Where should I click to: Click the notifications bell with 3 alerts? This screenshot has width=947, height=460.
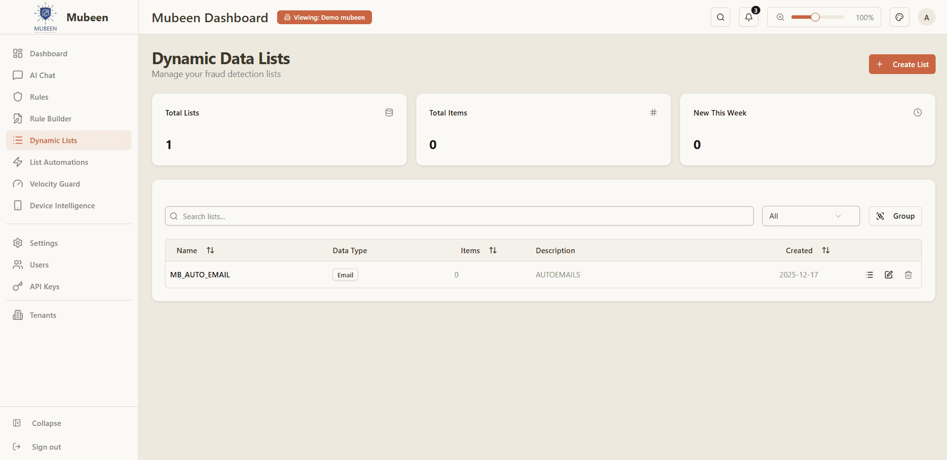[748, 17]
